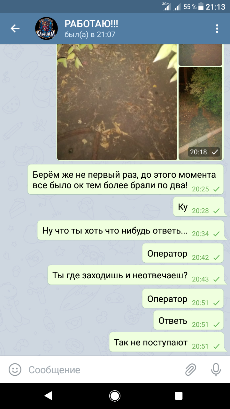Open the bush photo with 20:18 timestamp
The width and height of the screenshot is (230, 409).
(200, 113)
